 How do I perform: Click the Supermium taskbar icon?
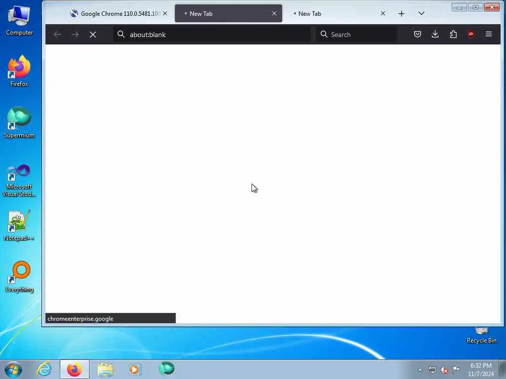click(167, 369)
